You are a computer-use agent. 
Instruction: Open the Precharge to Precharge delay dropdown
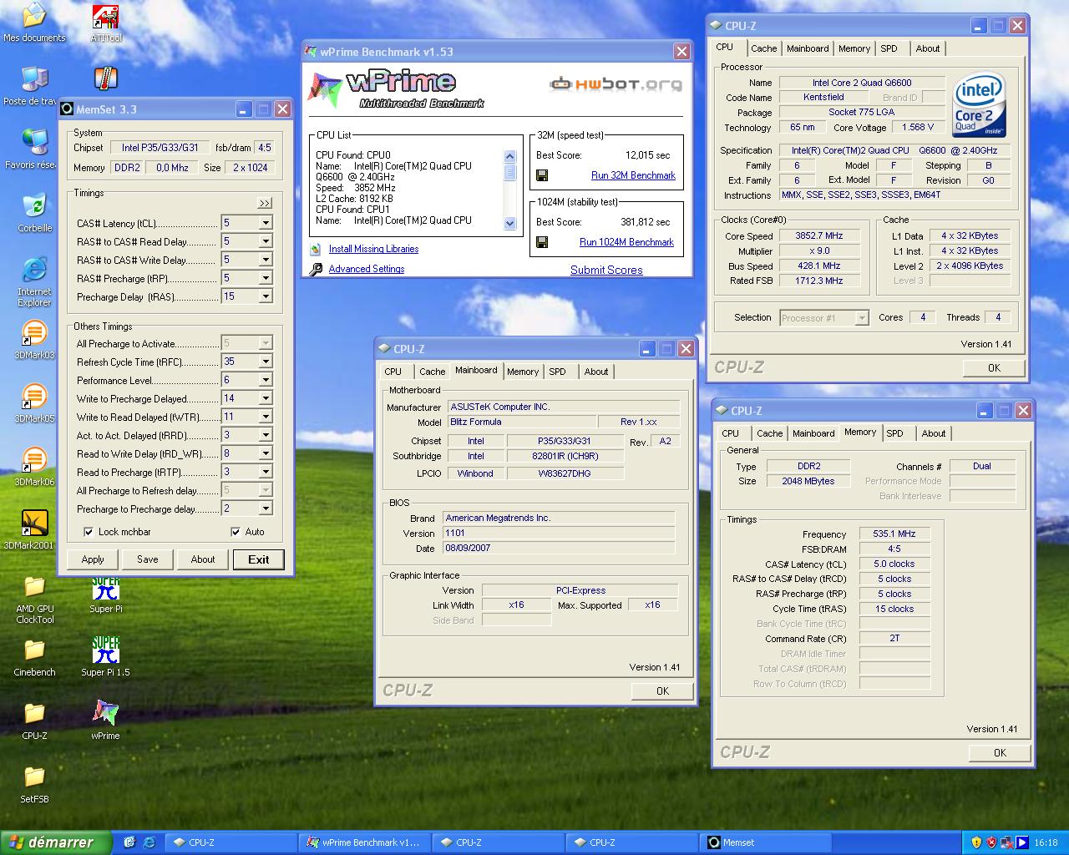point(266,508)
